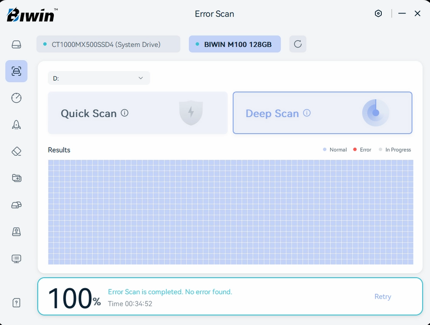Minimize the Biwin window

(x=402, y=13)
